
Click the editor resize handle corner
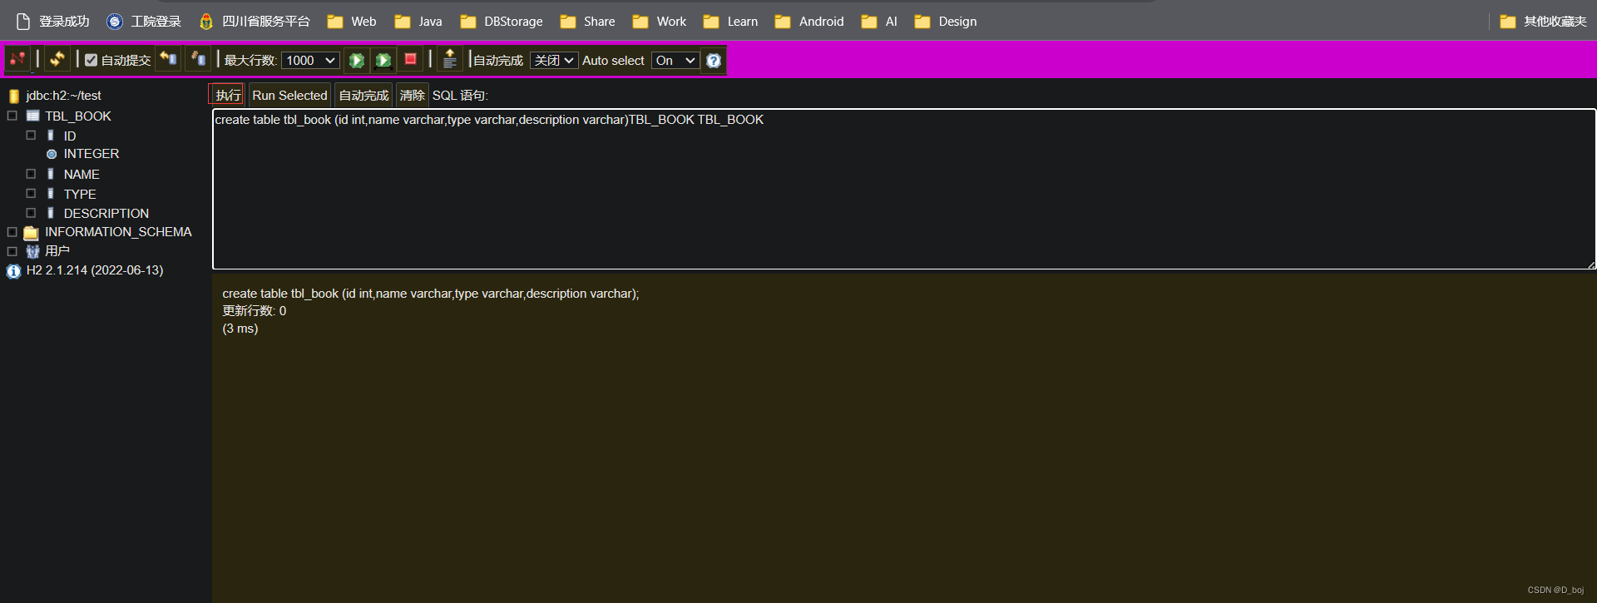tap(1590, 264)
